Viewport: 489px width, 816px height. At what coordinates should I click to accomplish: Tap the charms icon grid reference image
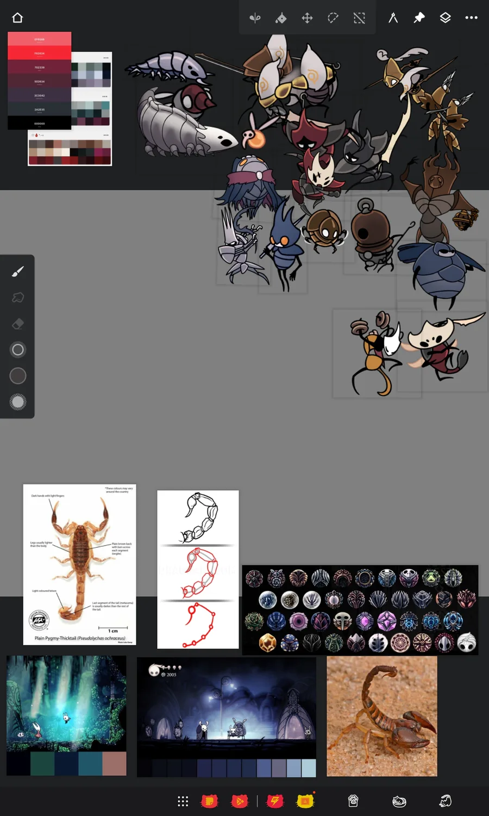pyautogui.click(x=360, y=610)
